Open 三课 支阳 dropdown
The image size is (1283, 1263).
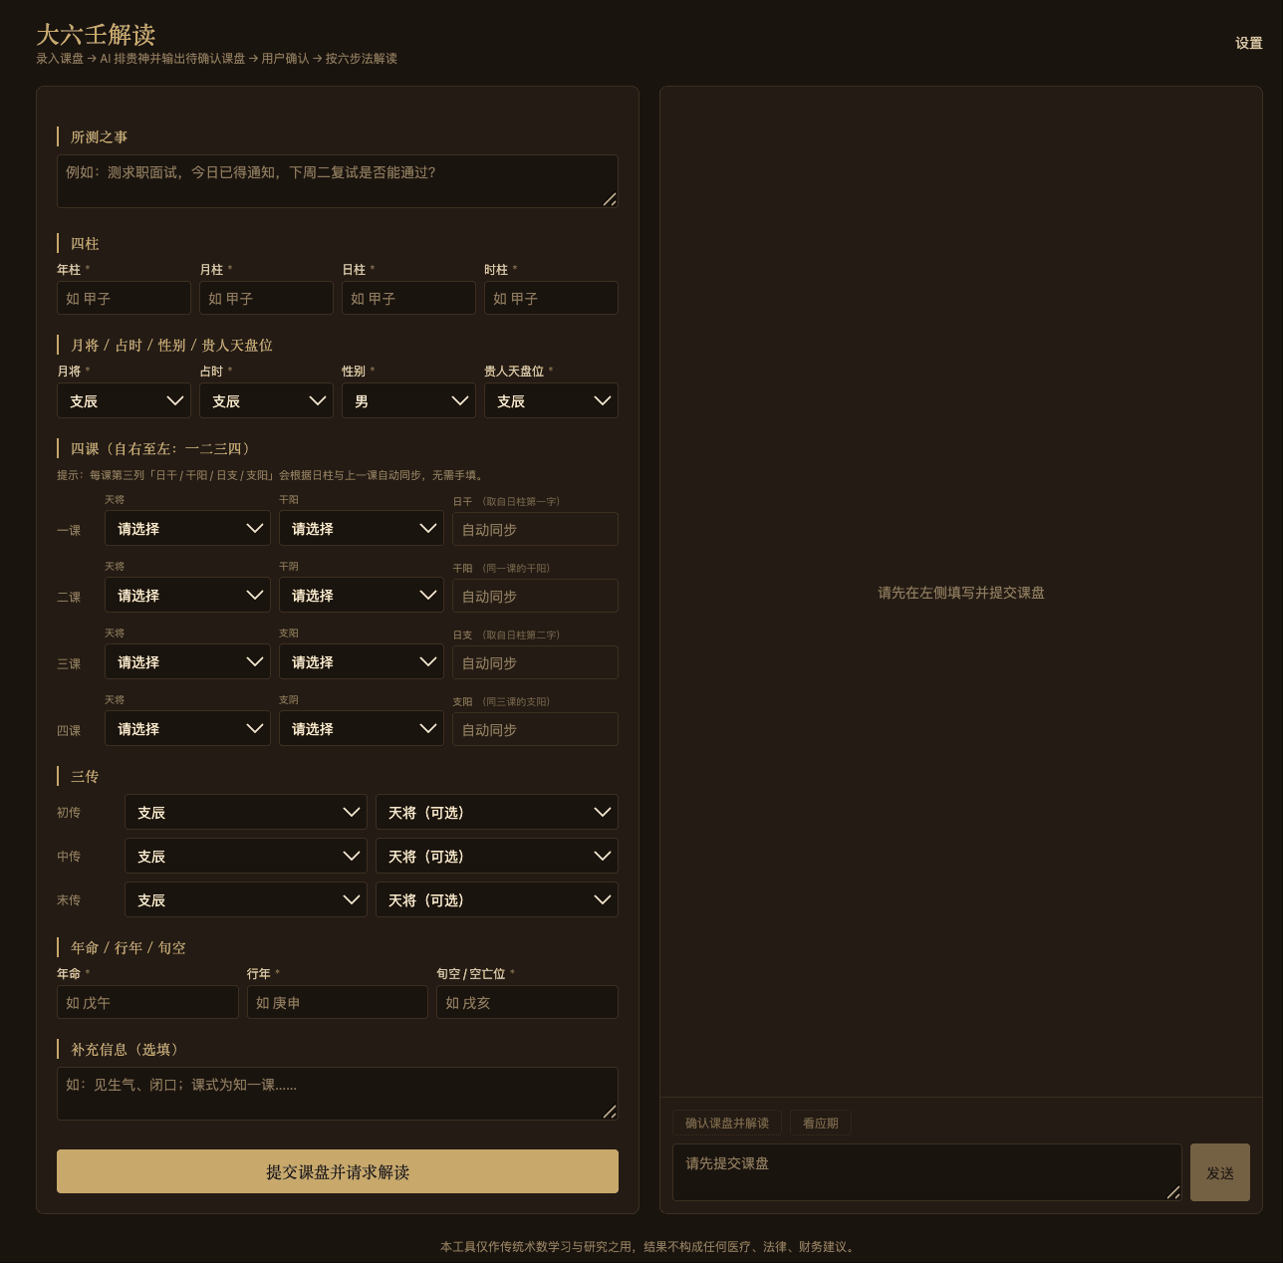coord(362,661)
